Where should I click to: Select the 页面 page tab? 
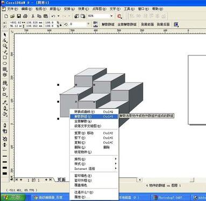click(61, 179)
